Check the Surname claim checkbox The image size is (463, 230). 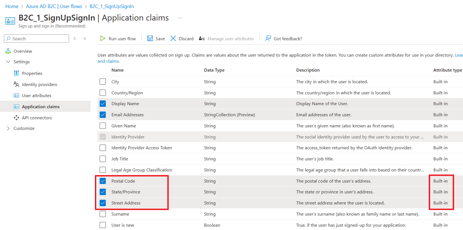click(103, 214)
